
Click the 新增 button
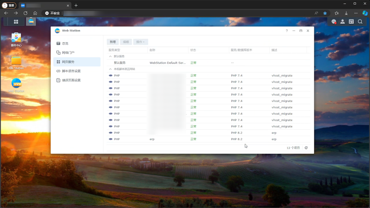point(113,42)
